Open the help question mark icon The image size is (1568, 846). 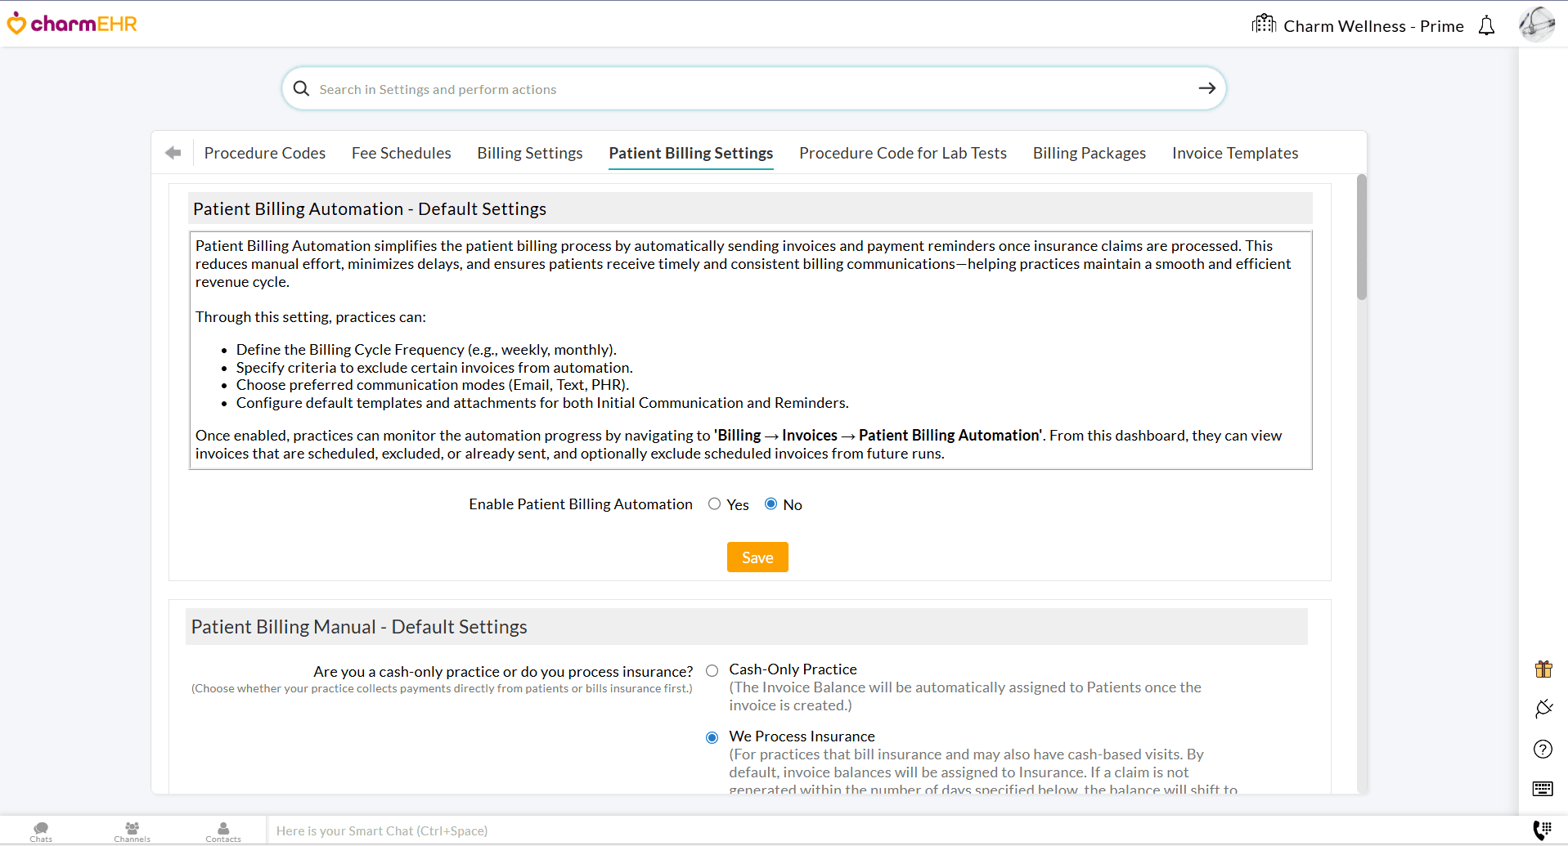click(x=1543, y=749)
